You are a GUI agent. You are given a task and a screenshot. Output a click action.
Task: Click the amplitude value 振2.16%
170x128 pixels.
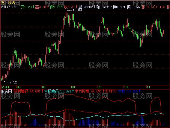tap(133, 7)
